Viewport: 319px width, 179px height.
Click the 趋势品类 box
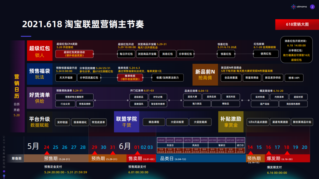click(x=211, y=97)
